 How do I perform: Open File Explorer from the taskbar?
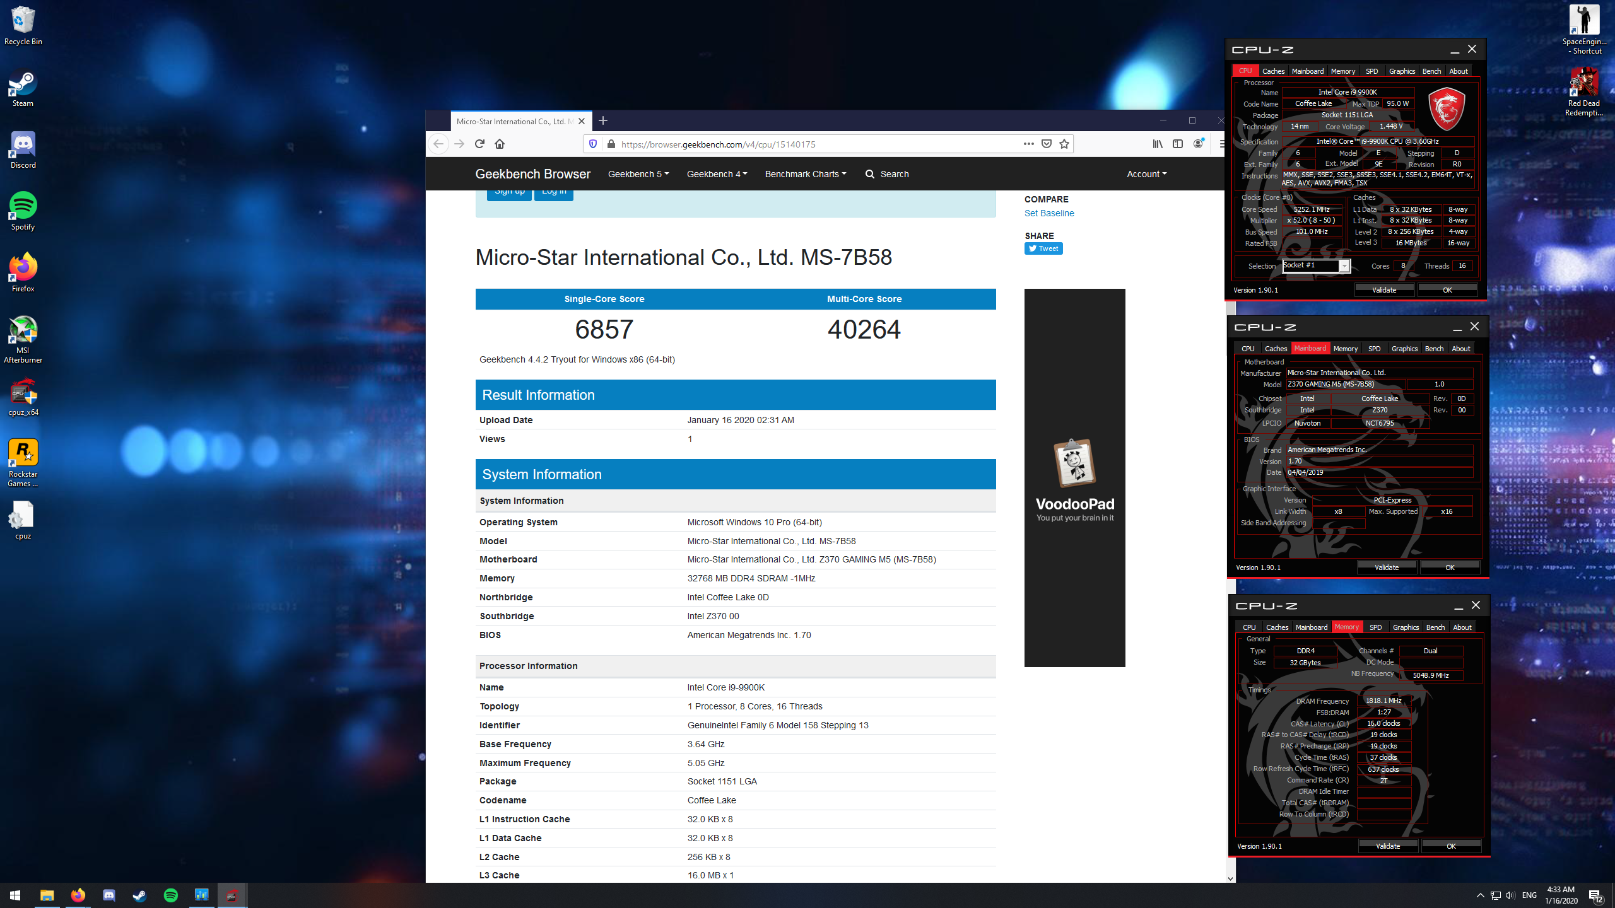pos(47,895)
